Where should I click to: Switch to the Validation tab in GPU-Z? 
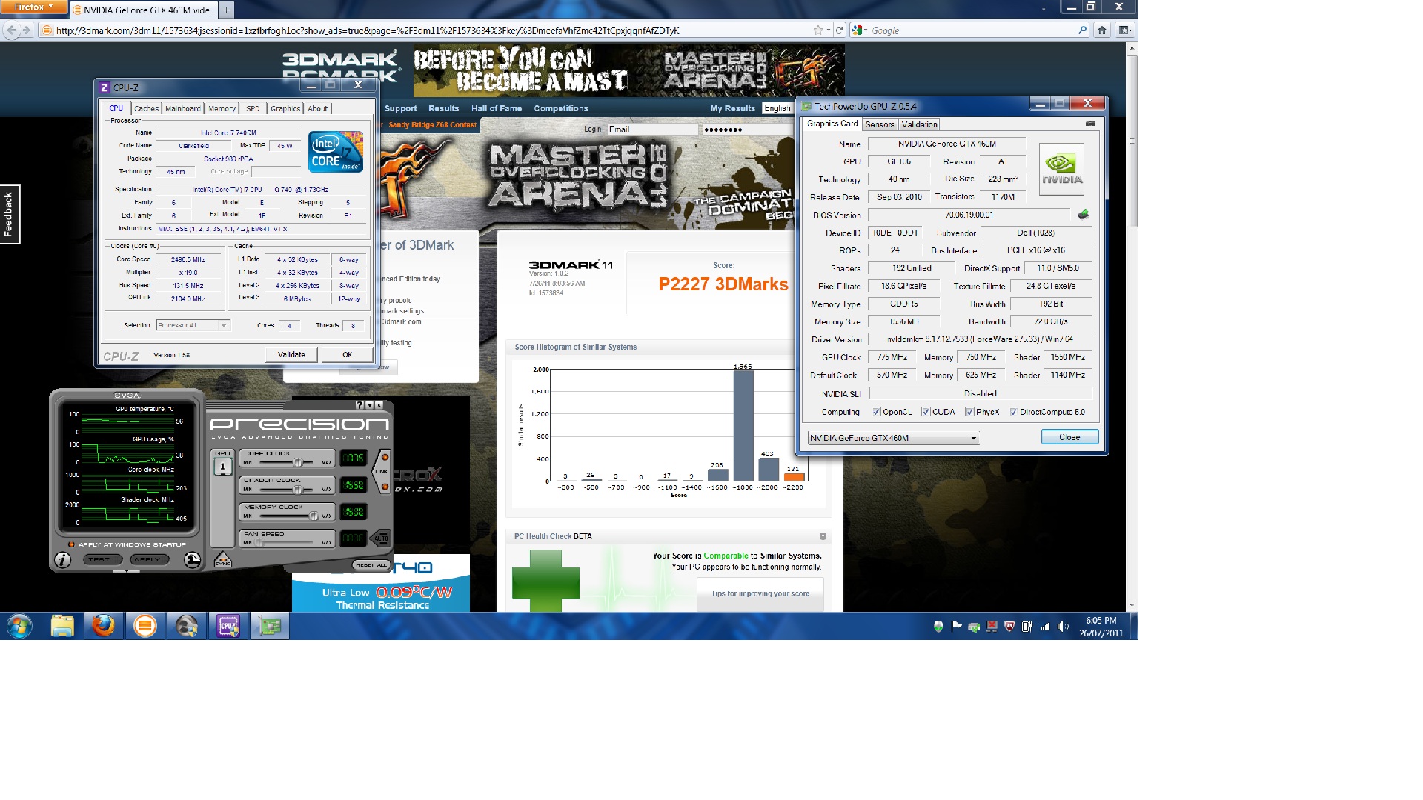point(920,124)
